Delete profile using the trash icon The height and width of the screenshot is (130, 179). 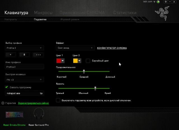[24, 55]
